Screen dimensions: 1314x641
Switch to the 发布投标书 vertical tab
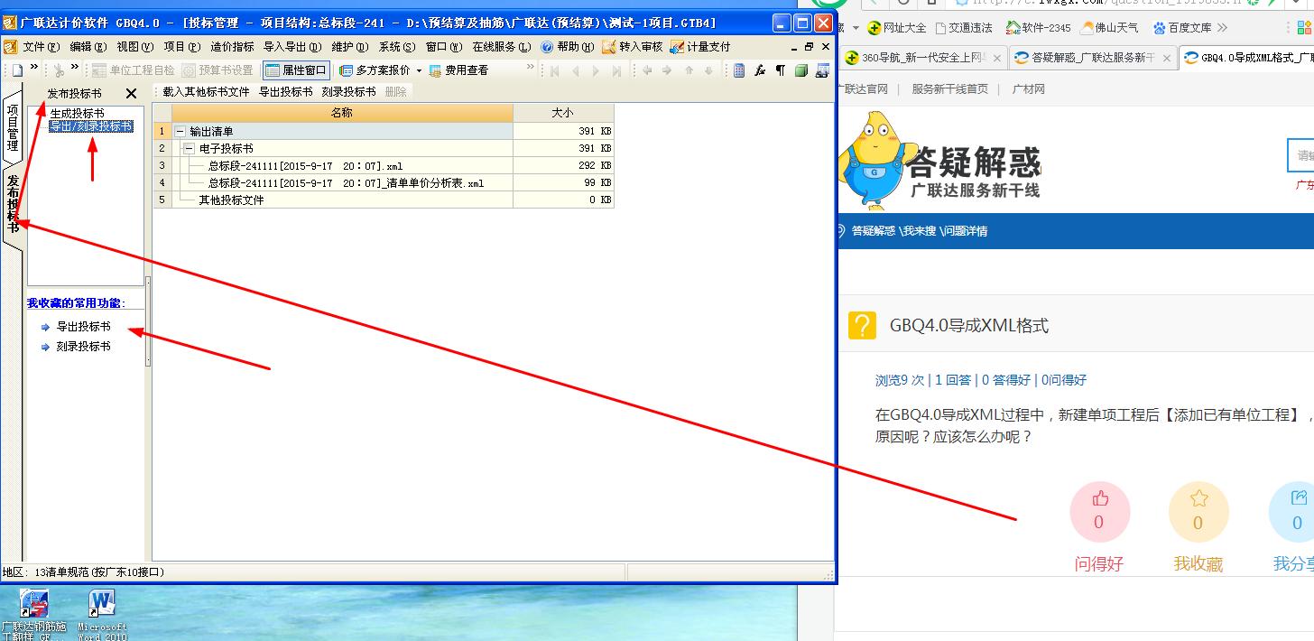pos(13,204)
